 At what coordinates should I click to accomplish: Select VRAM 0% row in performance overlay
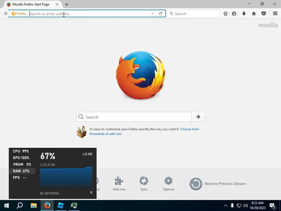(x=22, y=164)
